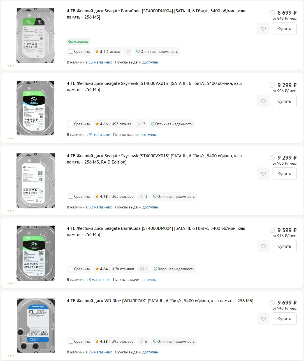This screenshot has height=361, width=304.
Task: Open the comments icon on WD Blue listing
Action: tap(143, 341)
